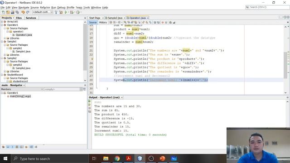290x163 pixels.
Task: Switch to the Files tab
Action: click(x=19, y=18)
